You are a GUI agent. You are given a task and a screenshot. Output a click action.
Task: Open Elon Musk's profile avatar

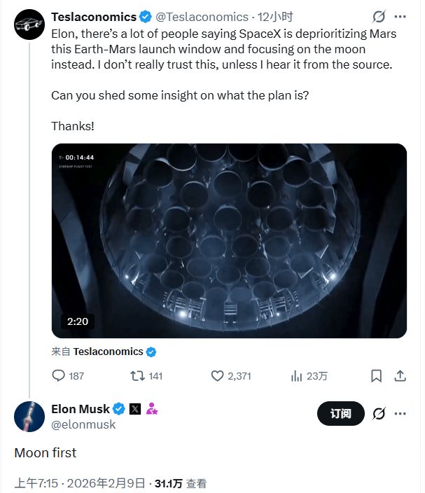coord(29,417)
